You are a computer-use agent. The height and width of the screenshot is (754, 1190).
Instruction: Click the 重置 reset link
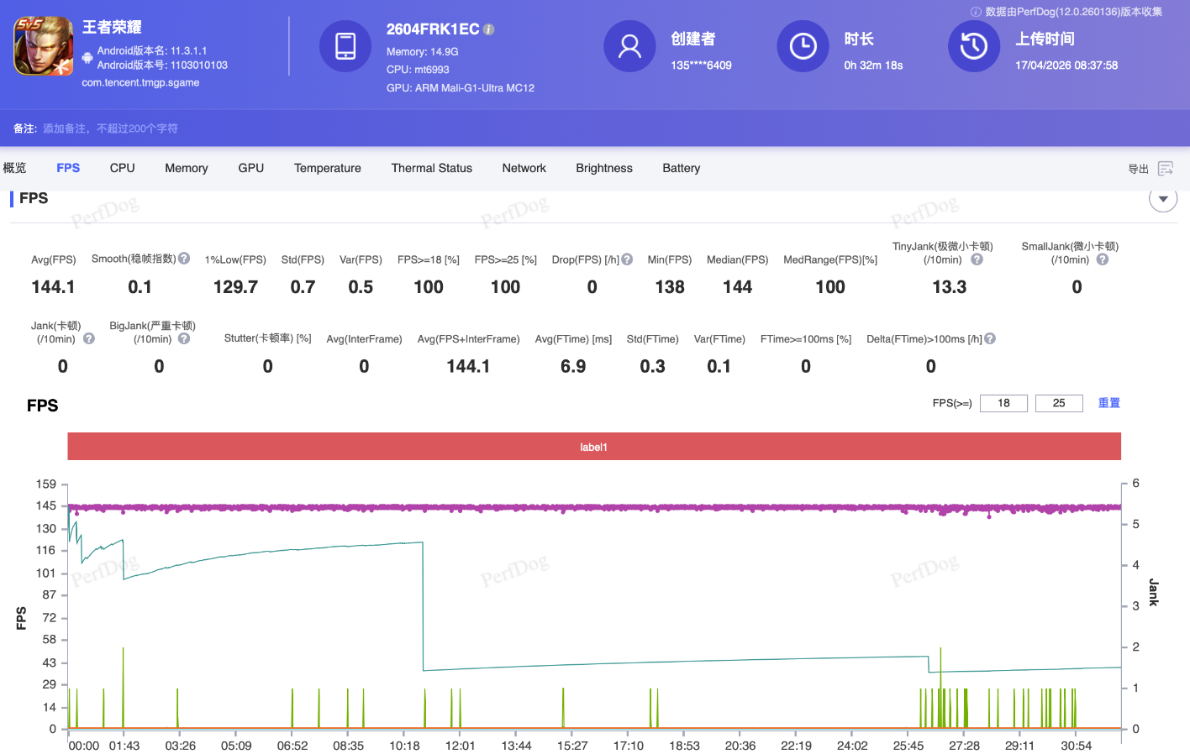click(x=1108, y=403)
